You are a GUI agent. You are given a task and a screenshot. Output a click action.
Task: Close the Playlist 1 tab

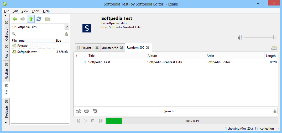coord(97,48)
